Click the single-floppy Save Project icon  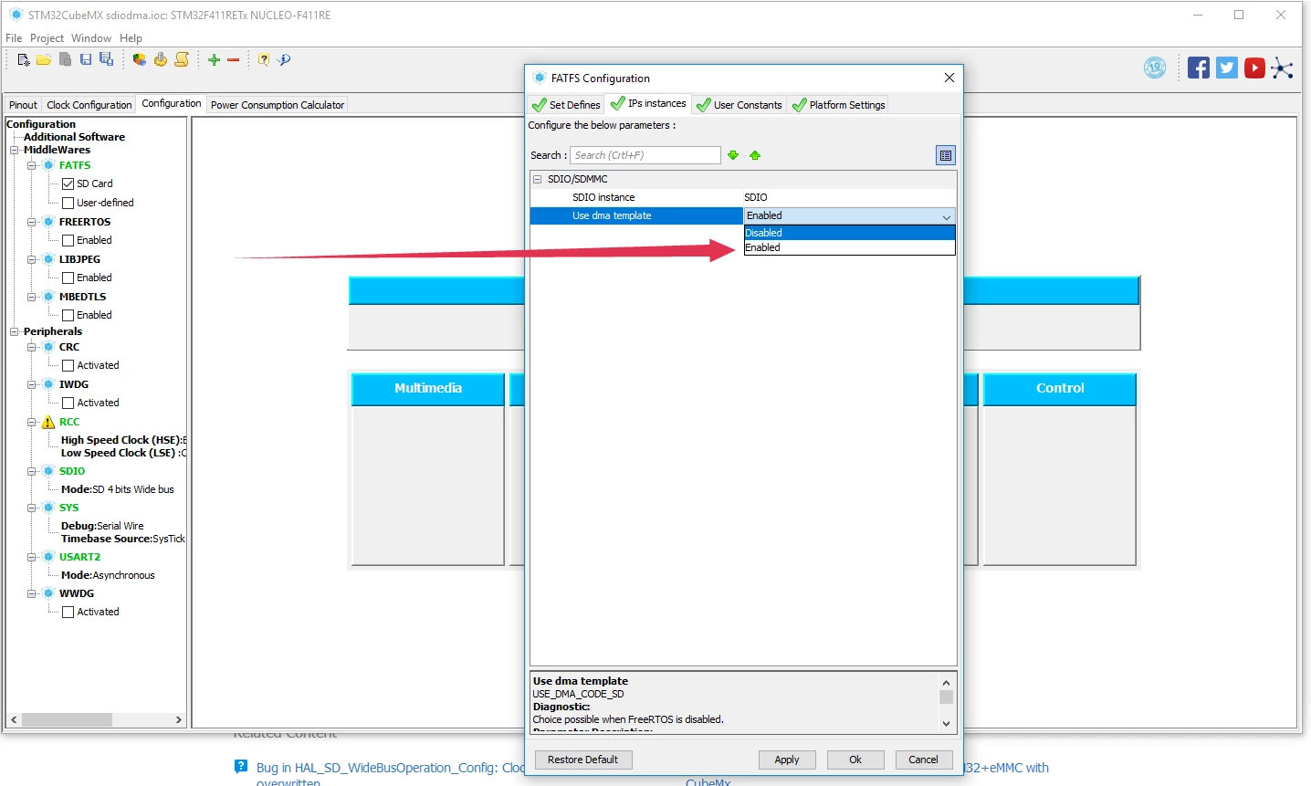[86, 59]
